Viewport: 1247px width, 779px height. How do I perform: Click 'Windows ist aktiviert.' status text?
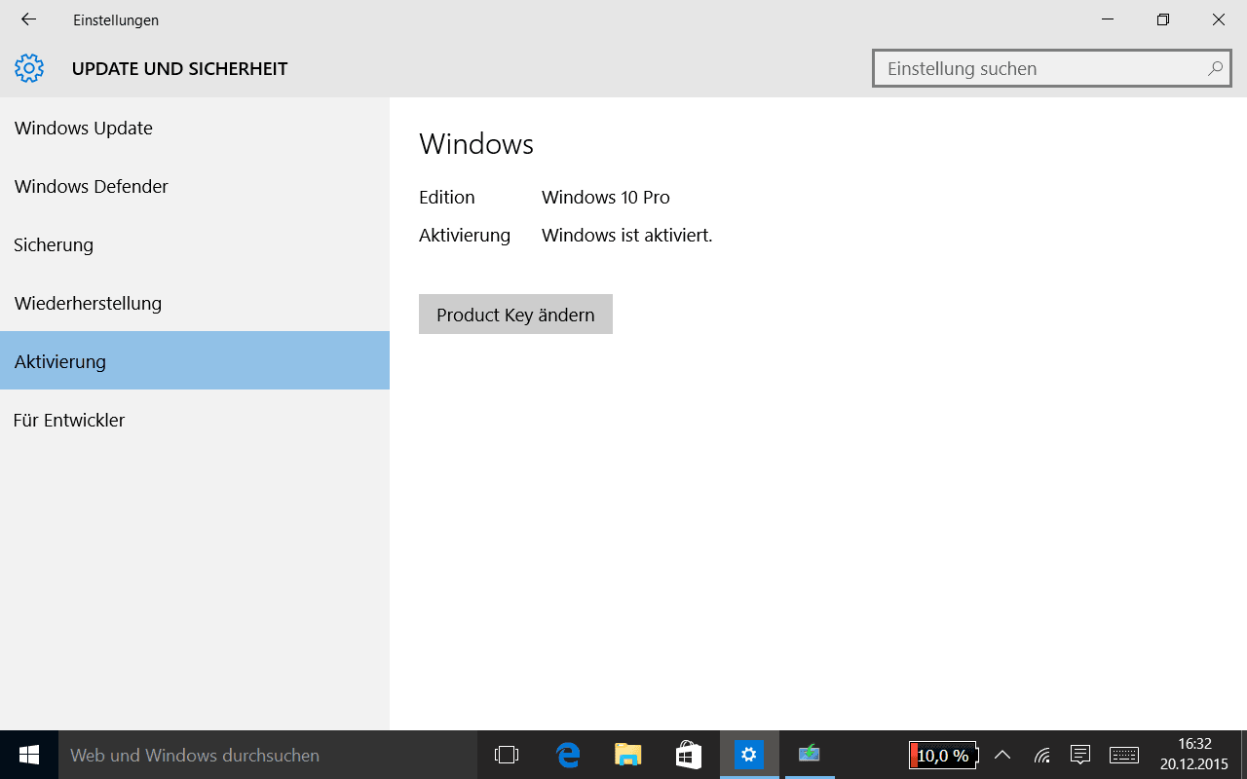(x=627, y=235)
